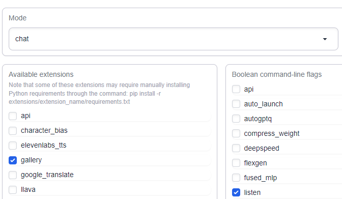Tick the fused_mlp flag
The width and height of the screenshot is (342, 199).
(x=236, y=178)
